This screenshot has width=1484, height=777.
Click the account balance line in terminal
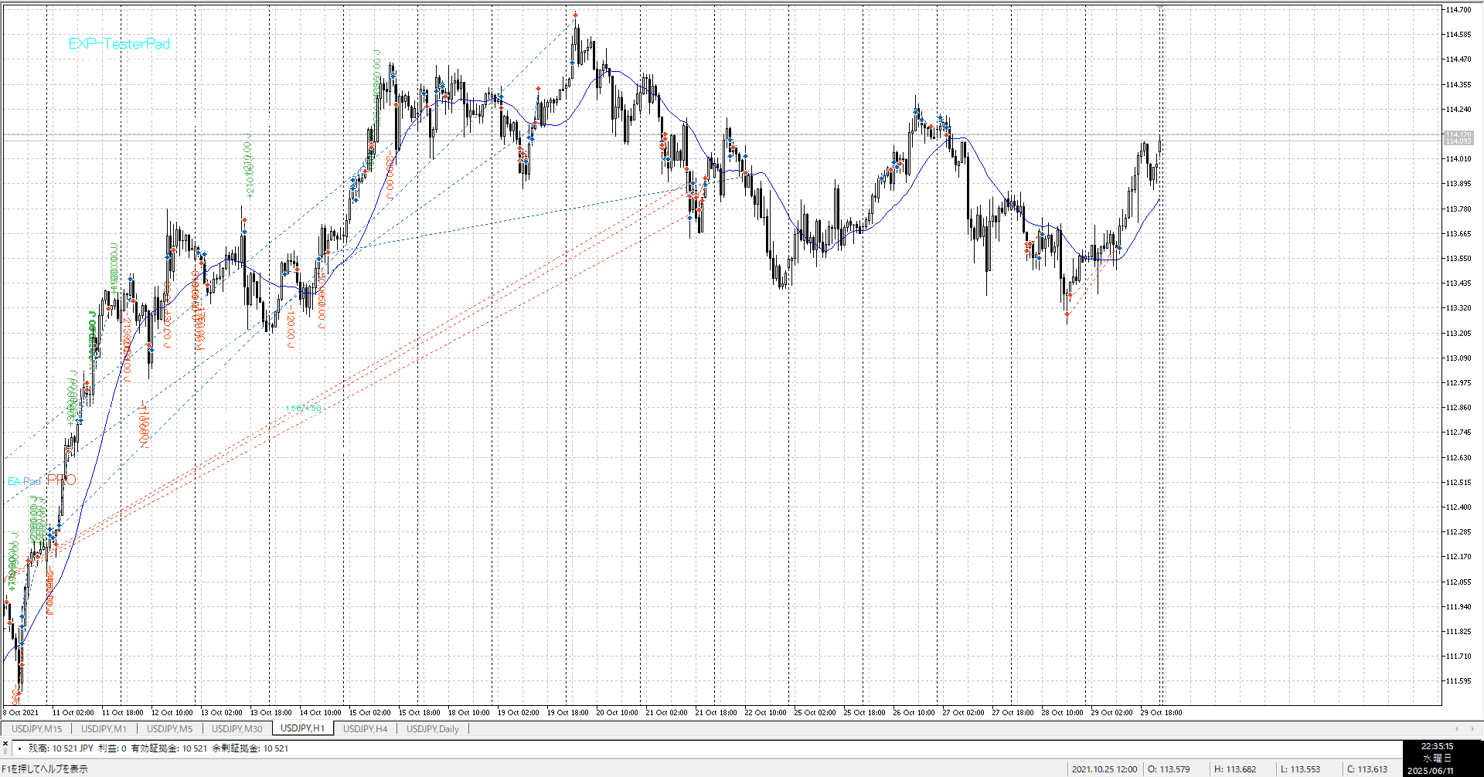coord(158,748)
